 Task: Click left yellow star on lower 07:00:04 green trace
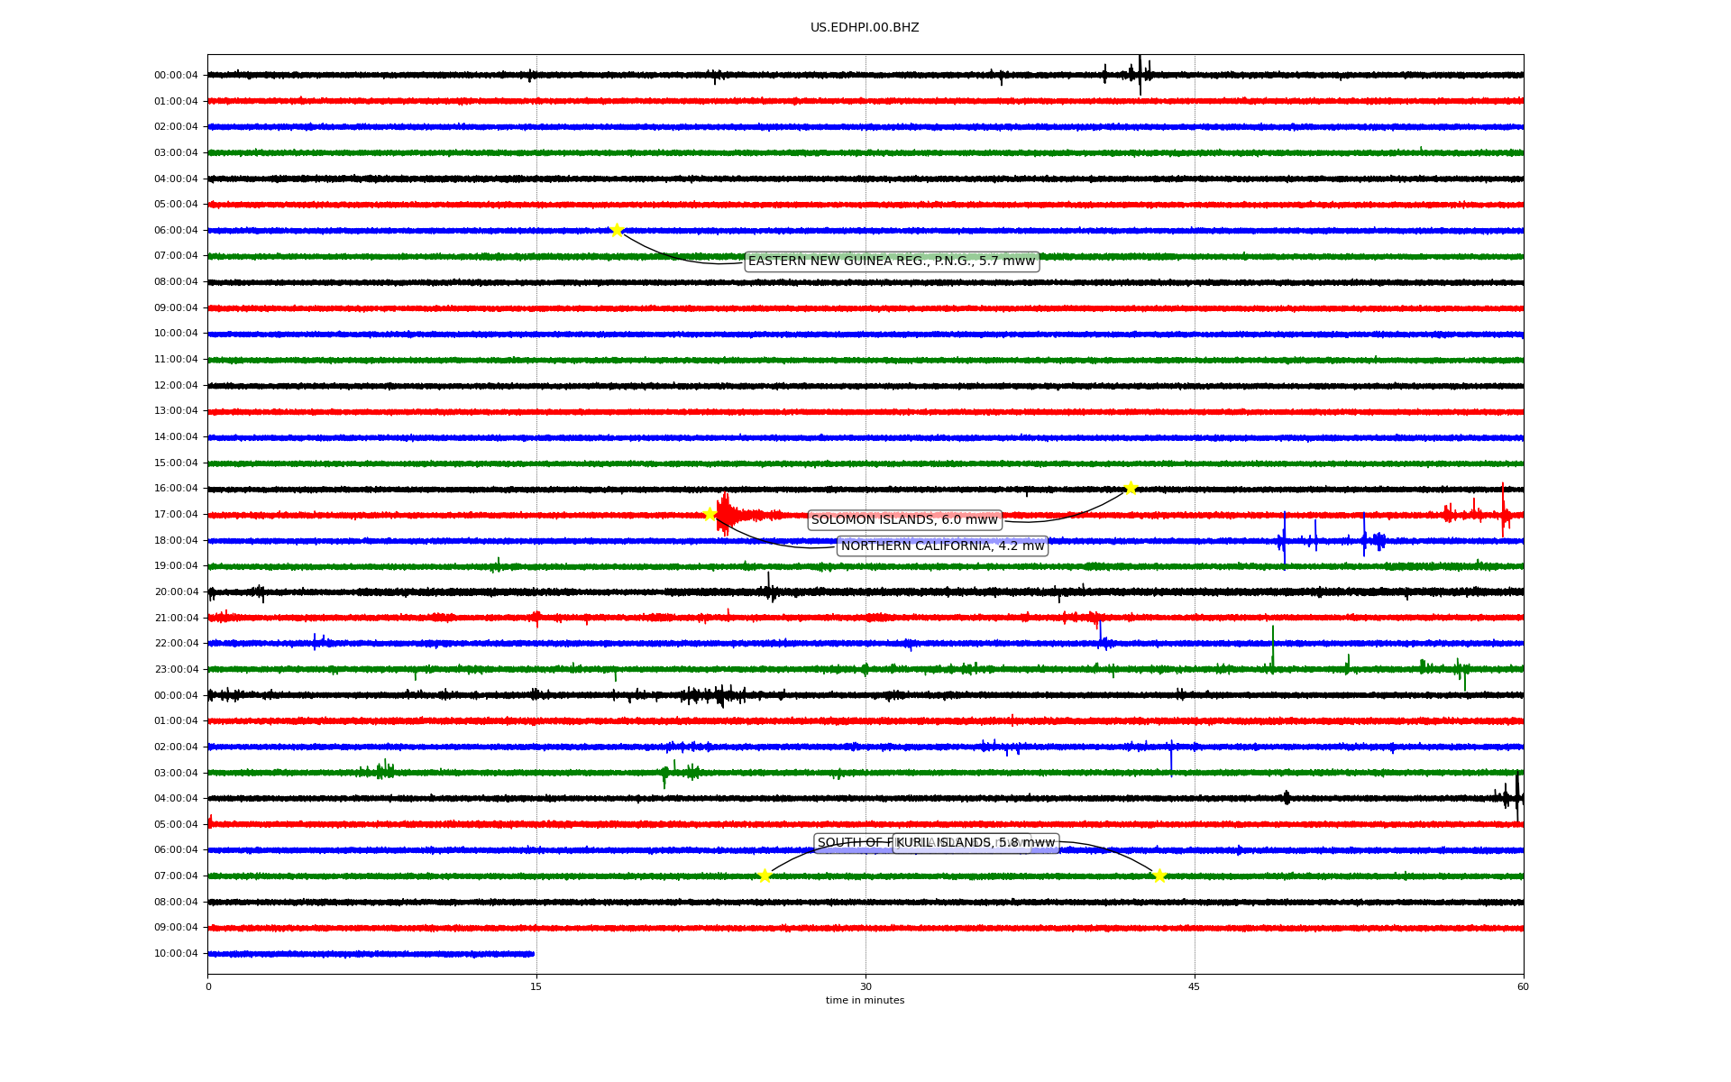point(765,876)
